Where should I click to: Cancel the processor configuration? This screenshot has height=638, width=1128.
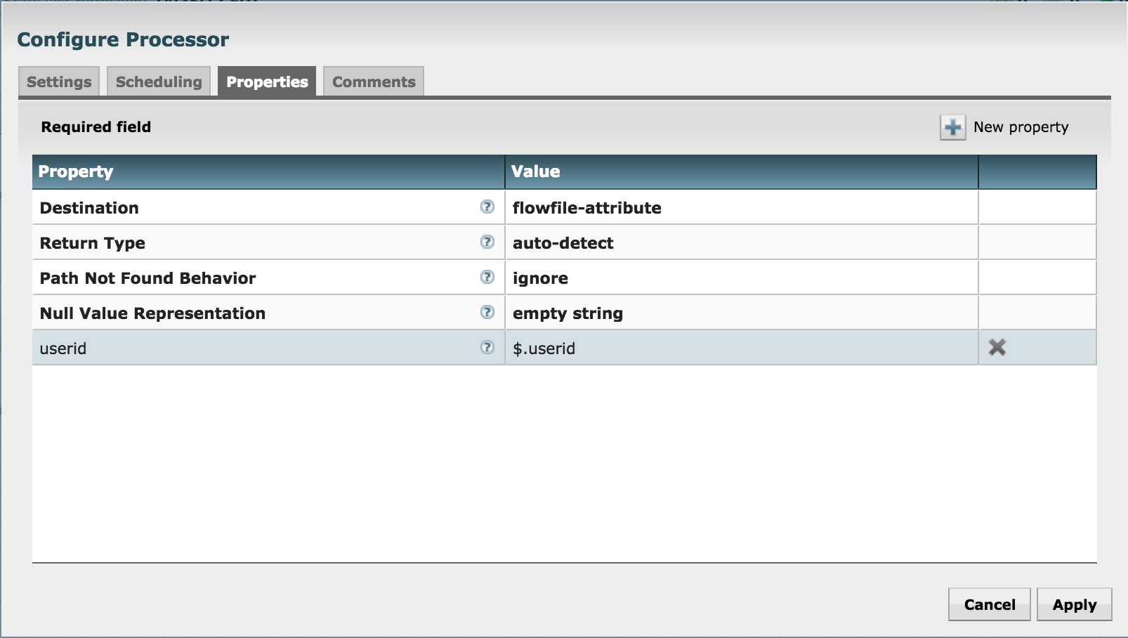pos(989,604)
